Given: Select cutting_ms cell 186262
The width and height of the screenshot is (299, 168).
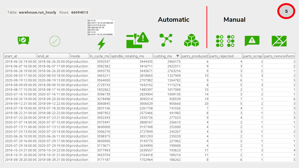Looking at the screenshot, I should click(167, 160).
